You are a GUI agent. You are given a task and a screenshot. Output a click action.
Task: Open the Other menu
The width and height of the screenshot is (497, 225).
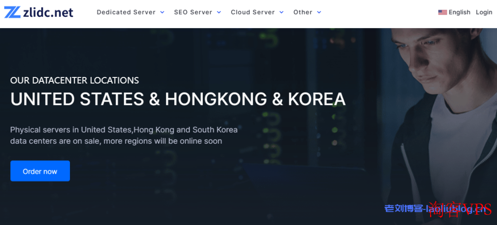pos(303,12)
